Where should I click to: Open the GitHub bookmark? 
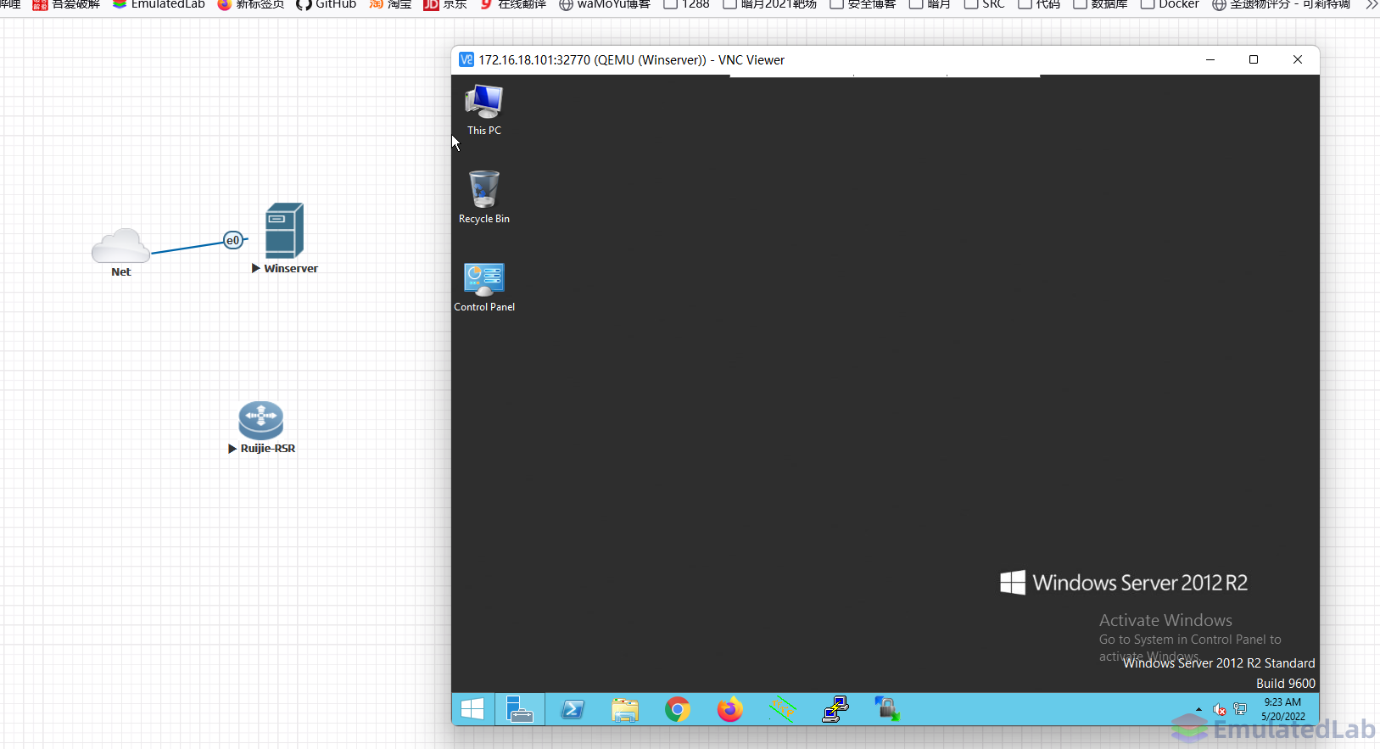326,4
